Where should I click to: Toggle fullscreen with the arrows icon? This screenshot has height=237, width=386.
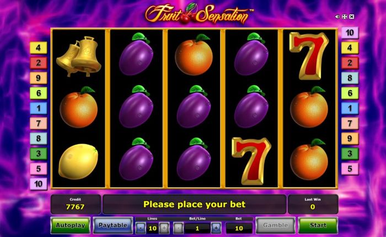pyautogui.click(x=345, y=17)
